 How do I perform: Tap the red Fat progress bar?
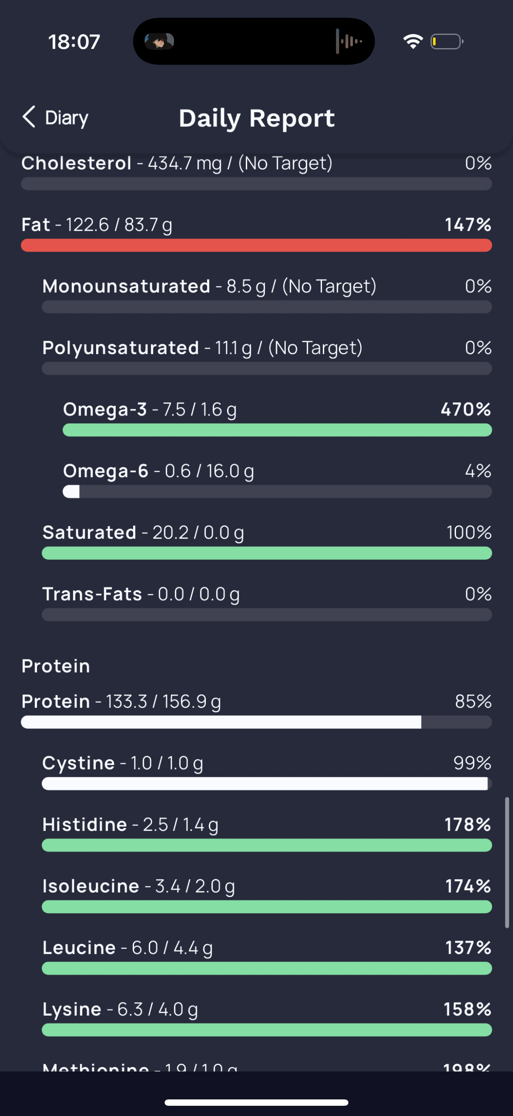click(256, 245)
